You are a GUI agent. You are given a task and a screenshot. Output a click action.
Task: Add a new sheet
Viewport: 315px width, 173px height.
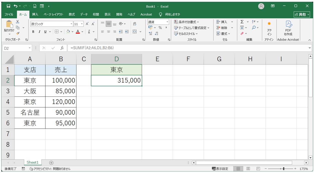click(x=51, y=163)
